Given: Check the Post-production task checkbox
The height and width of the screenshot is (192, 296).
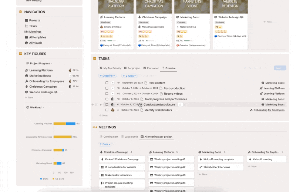Looking at the screenshot, I should tap(107, 88).
